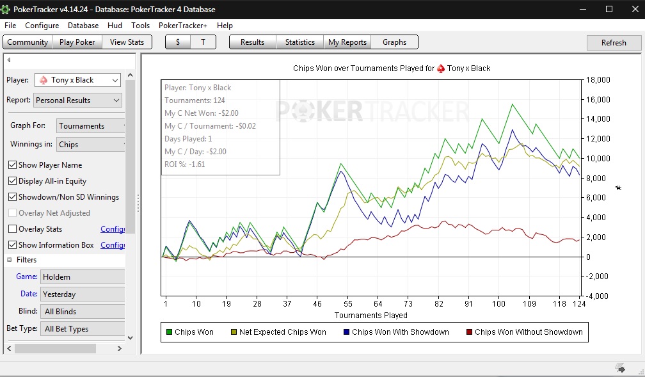645x377 pixels.
Task: Open the Game filter Holdem field
Action: point(83,277)
